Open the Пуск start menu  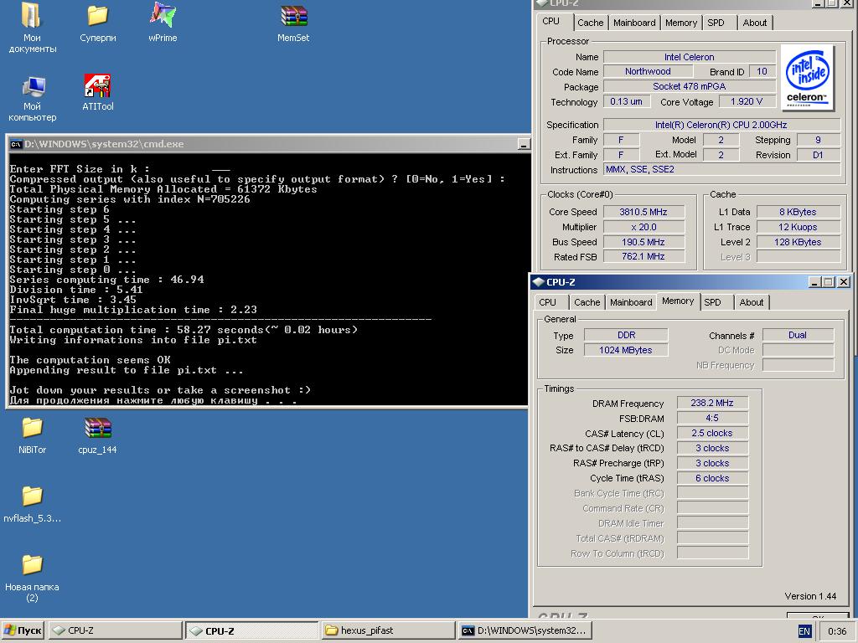(23, 630)
